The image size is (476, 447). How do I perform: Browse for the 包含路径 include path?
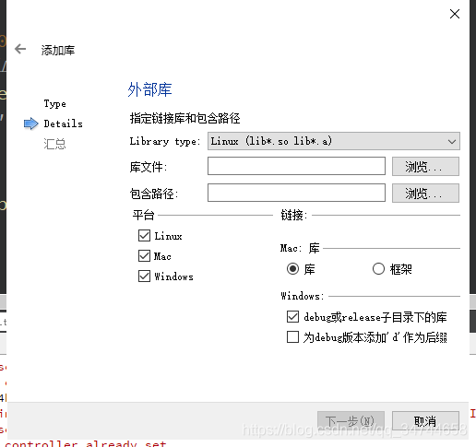click(x=425, y=194)
